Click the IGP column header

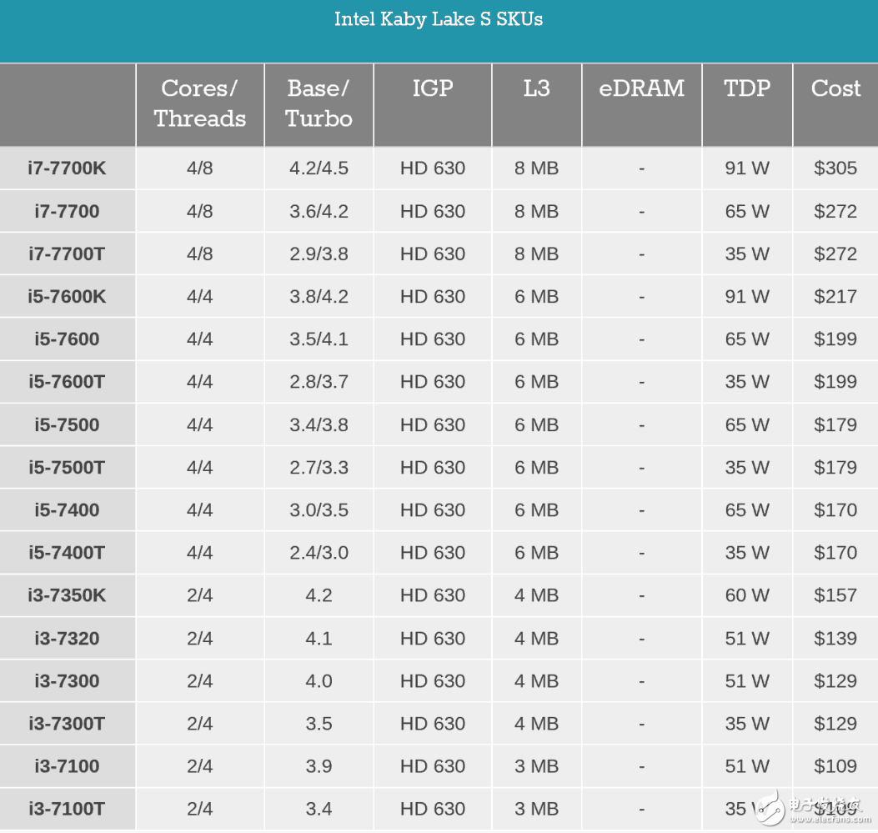tap(433, 88)
